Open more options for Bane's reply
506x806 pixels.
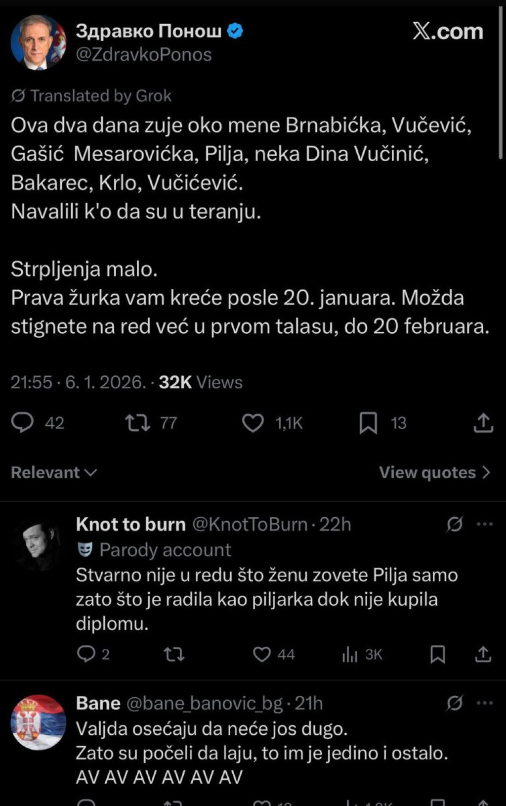click(485, 703)
